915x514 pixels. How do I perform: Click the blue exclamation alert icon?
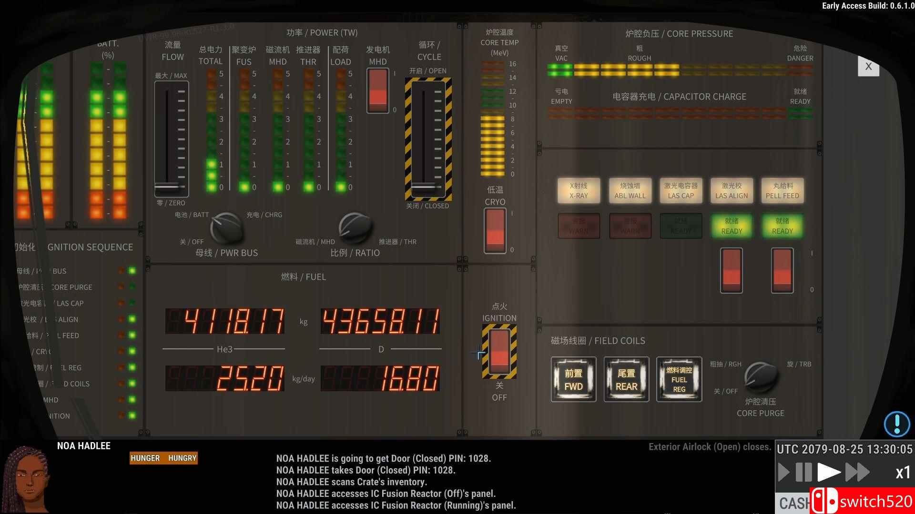coord(896,423)
